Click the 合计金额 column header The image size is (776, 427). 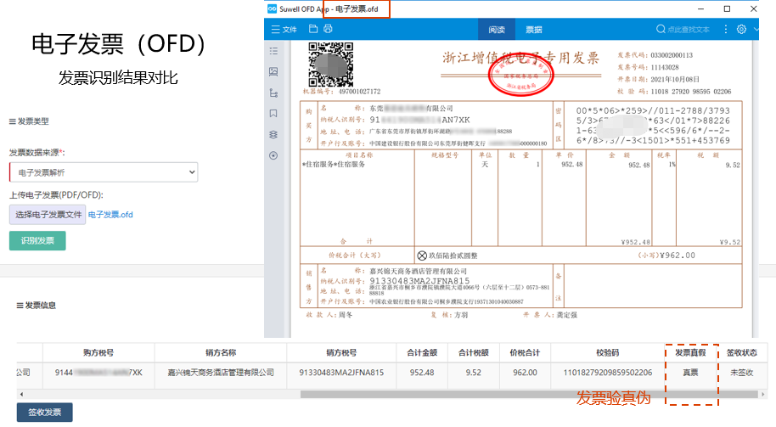click(x=422, y=352)
